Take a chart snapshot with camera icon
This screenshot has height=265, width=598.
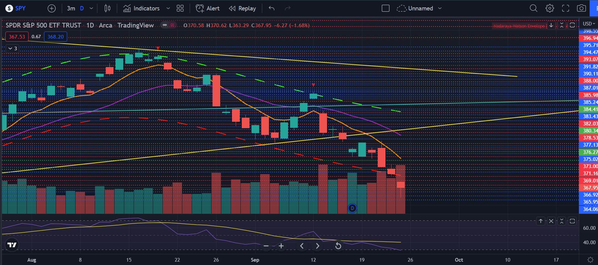click(582, 8)
